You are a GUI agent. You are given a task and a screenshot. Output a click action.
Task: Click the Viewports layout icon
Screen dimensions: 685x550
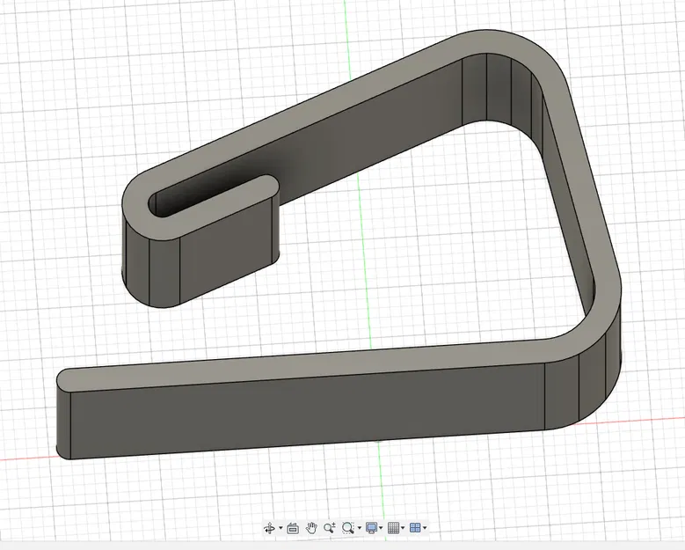(415, 528)
